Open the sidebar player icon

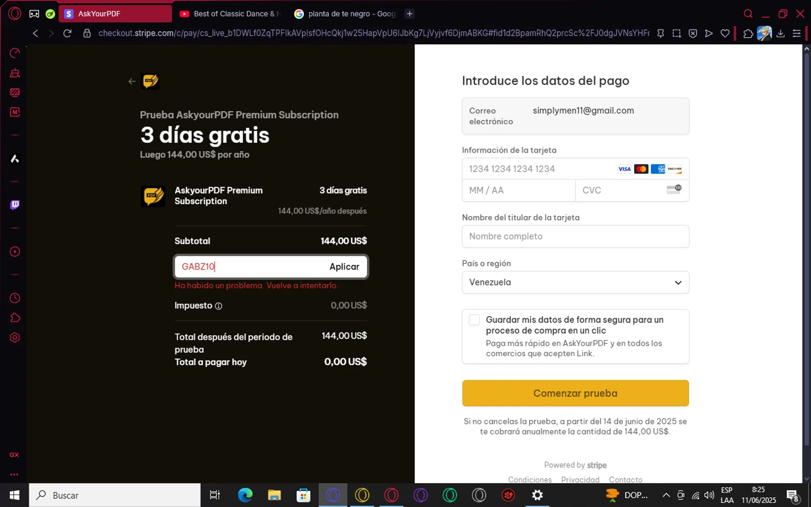[15, 252]
